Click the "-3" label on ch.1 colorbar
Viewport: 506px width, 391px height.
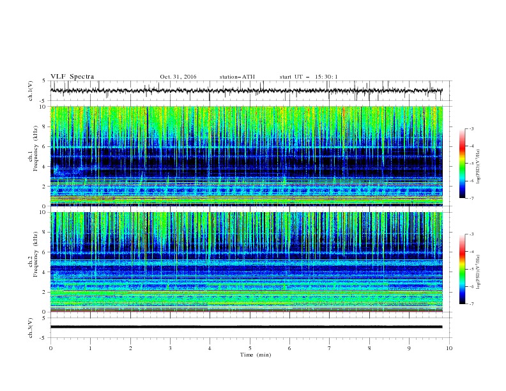pyautogui.click(x=471, y=128)
